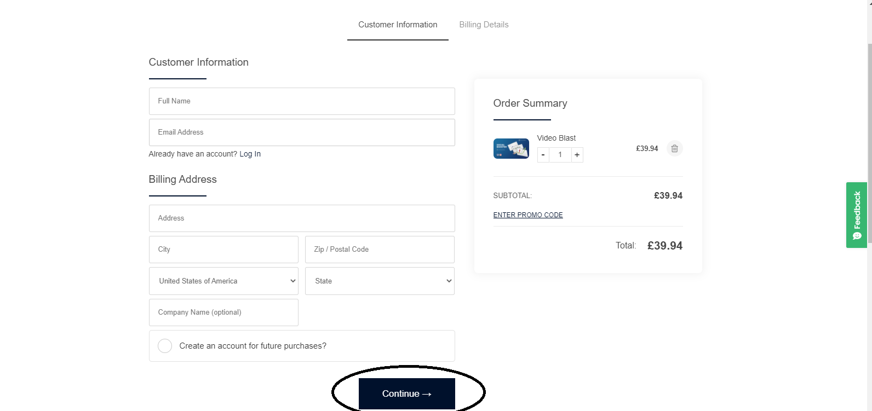Decrease quantity with minus button
The width and height of the screenshot is (872, 411).
543,155
